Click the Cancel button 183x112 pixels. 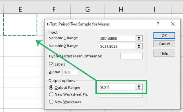pyautogui.click(x=164, y=44)
